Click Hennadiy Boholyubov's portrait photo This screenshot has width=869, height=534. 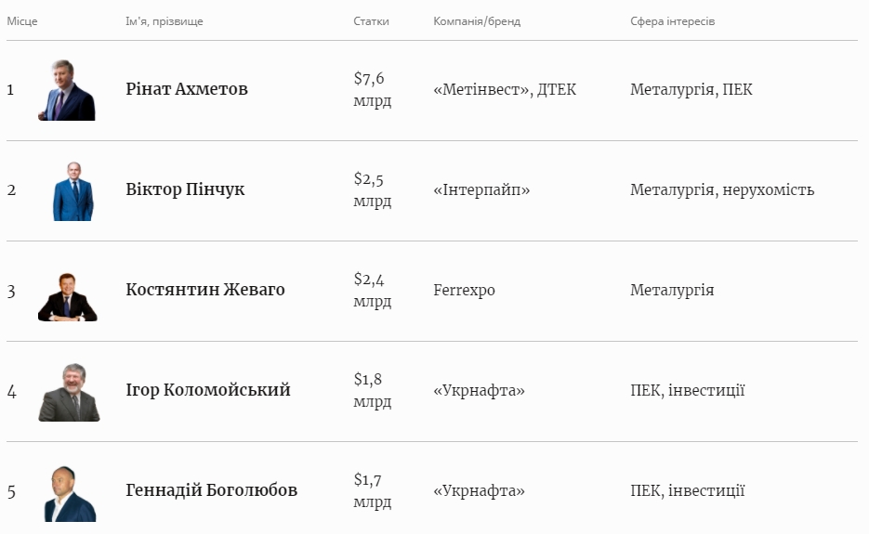(70, 494)
